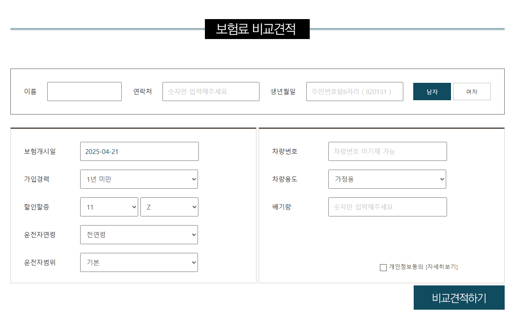
Task: Click the 배기량 engine displacement input field
Action: coord(387,207)
